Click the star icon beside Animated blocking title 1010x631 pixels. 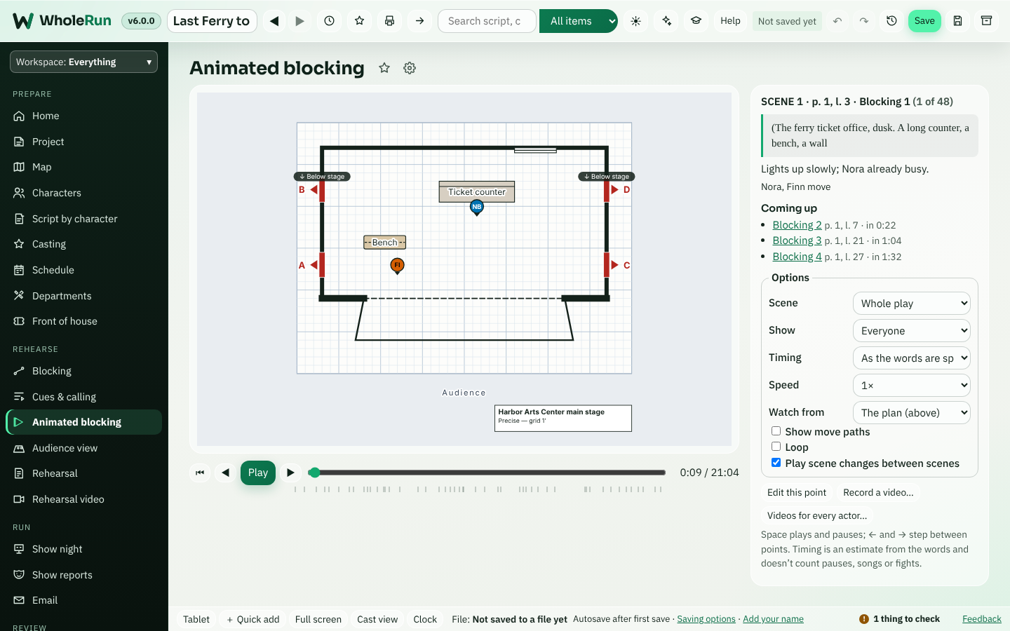pyautogui.click(x=384, y=68)
